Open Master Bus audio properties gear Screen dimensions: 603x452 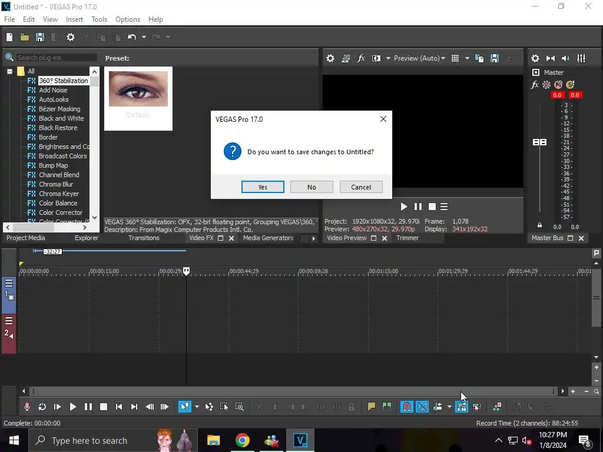(535, 58)
